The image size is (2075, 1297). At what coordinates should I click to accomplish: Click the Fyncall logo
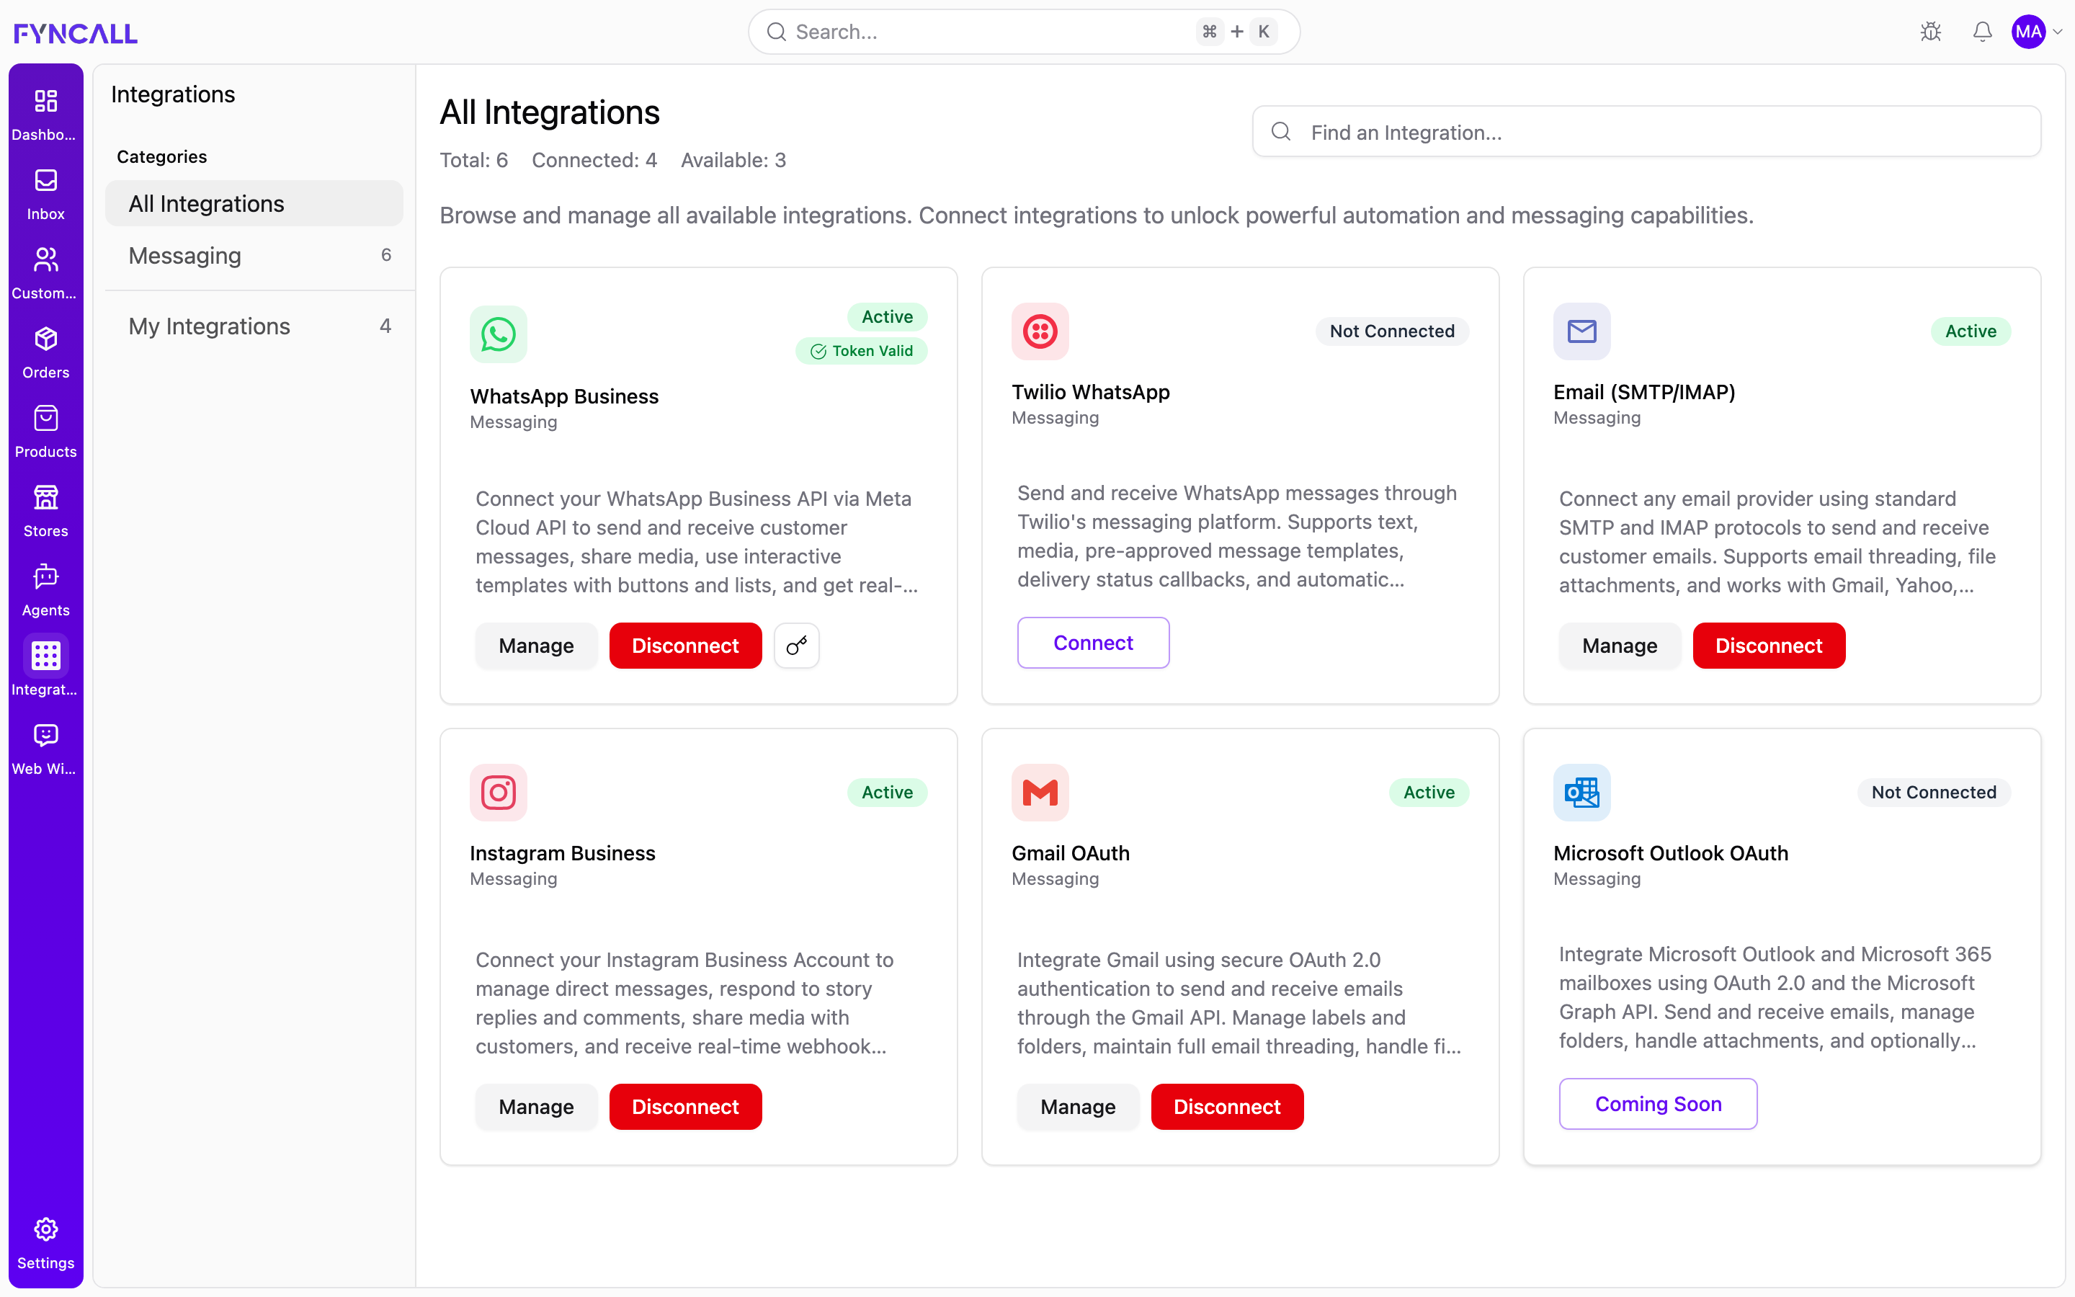pyautogui.click(x=76, y=32)
